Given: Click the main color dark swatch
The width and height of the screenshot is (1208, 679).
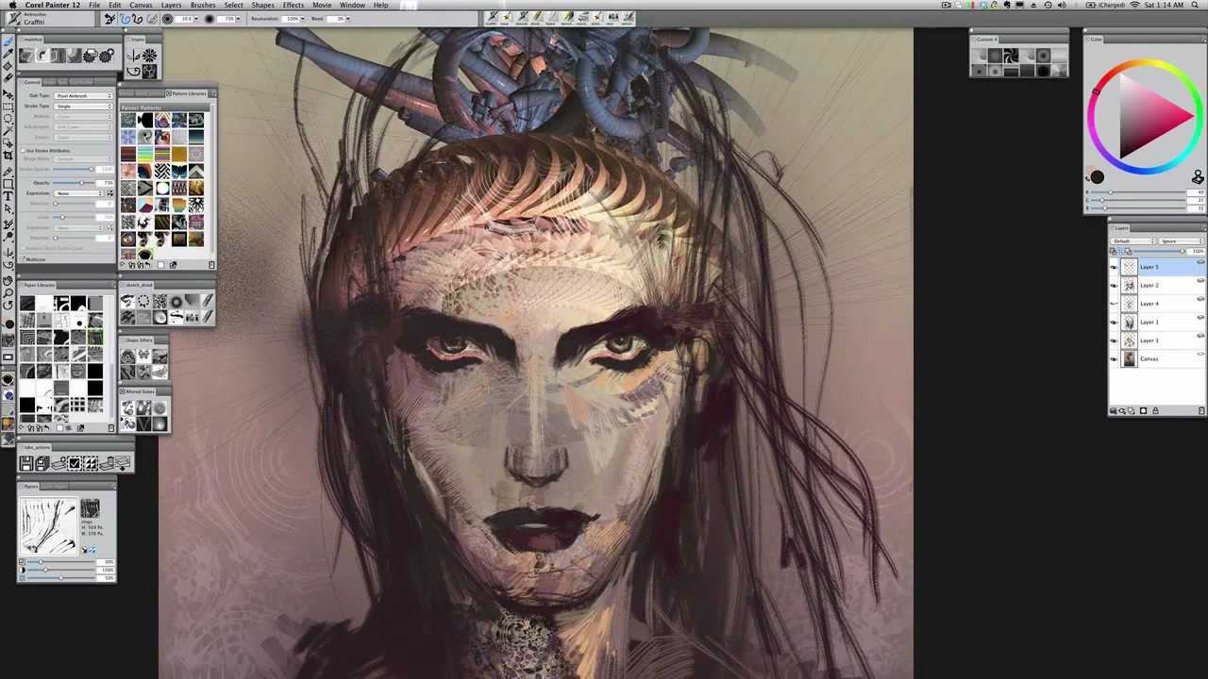Looking at the screenshot, I should (1098, 177).
